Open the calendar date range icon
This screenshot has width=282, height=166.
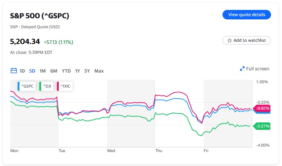pyautogui.click(x=14, y=71)
